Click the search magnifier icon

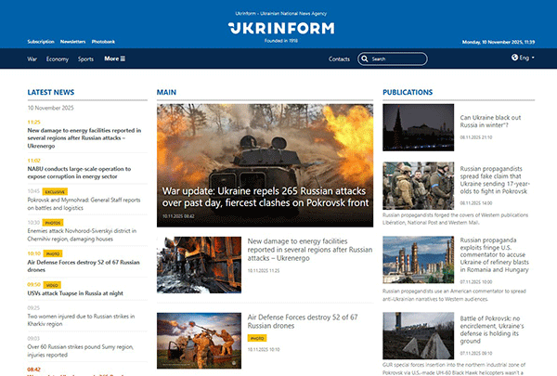[365, 59]
